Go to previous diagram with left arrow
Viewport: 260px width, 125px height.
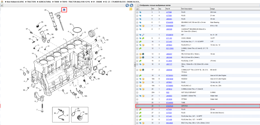pos(127,5)
